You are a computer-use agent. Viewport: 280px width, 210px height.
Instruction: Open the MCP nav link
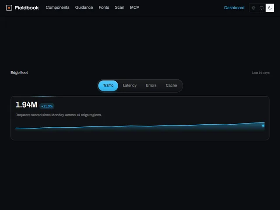[x=135, y=7]
